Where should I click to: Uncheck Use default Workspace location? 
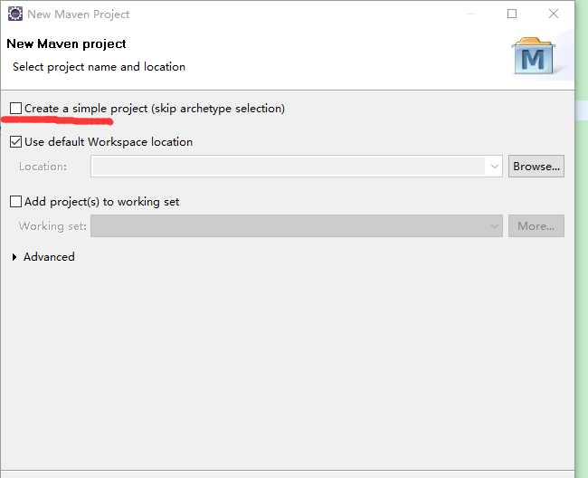click(15, 142)
